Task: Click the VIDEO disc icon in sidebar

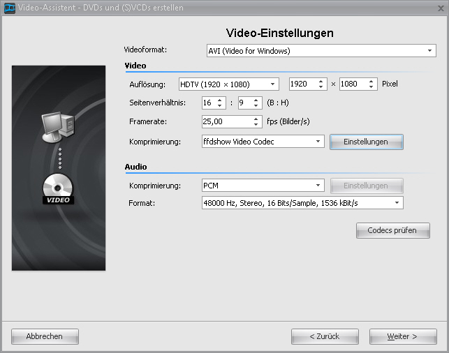Action: (59, 188)
